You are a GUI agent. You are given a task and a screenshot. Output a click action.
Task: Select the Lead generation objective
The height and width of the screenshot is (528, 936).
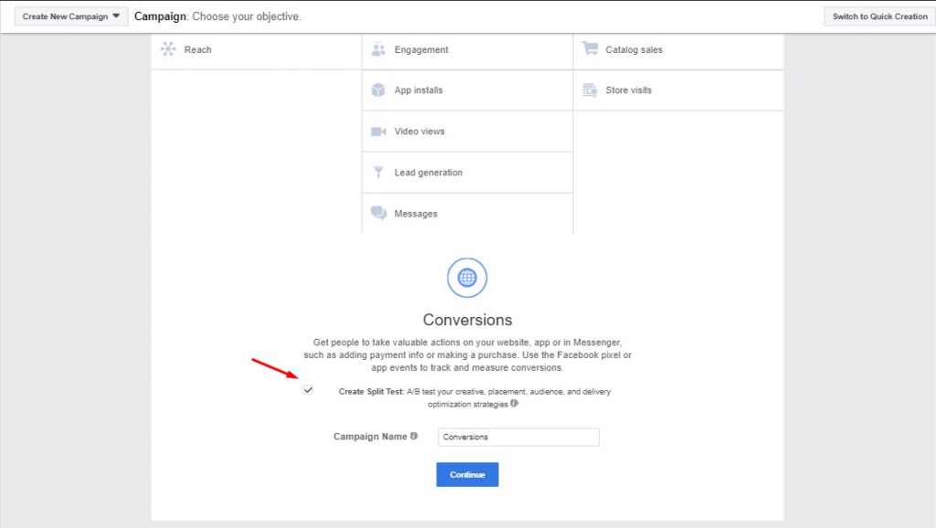coord(467,173)
